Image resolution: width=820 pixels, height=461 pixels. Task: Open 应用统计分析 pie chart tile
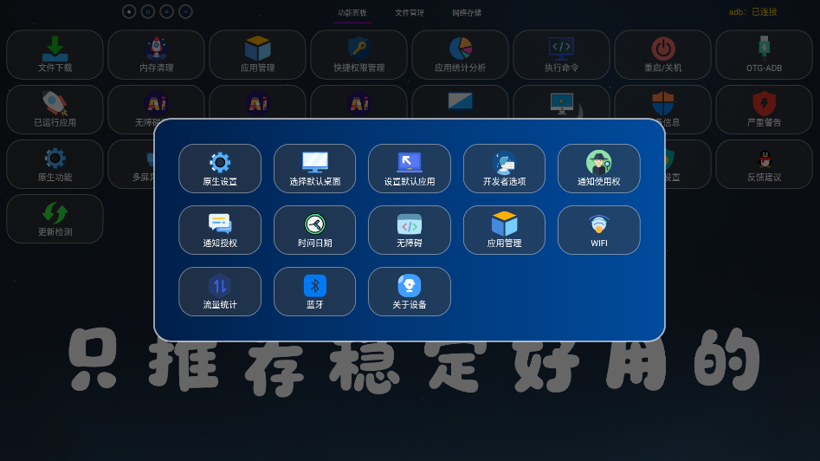pyautogui.click(x=460, y=55)
